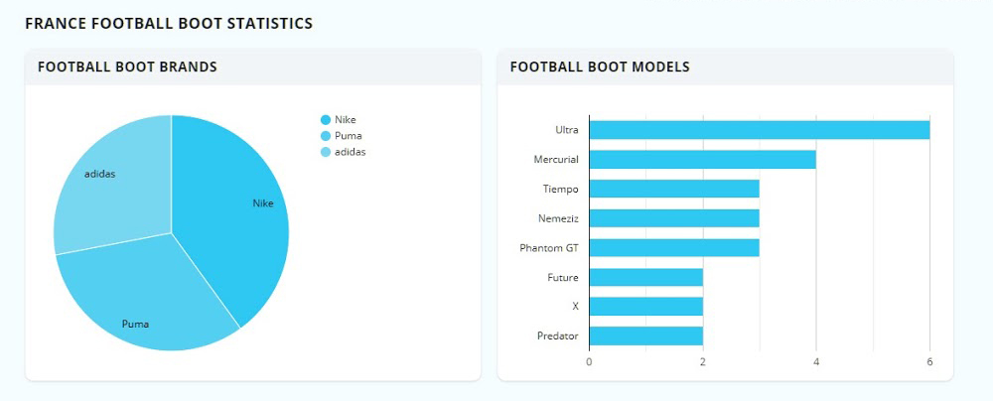
Task: Select the Mercurial bar
Action: [x=702, y=159]
